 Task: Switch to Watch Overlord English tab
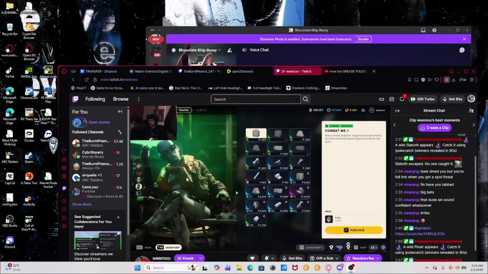tap(151, 71)
